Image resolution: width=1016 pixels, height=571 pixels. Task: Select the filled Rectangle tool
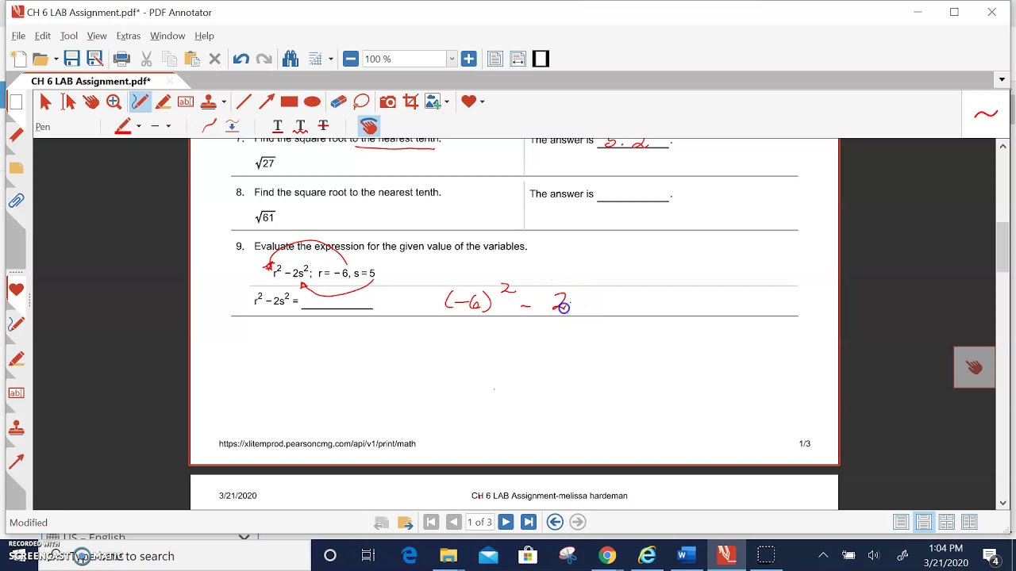click(x=289, y=102)
